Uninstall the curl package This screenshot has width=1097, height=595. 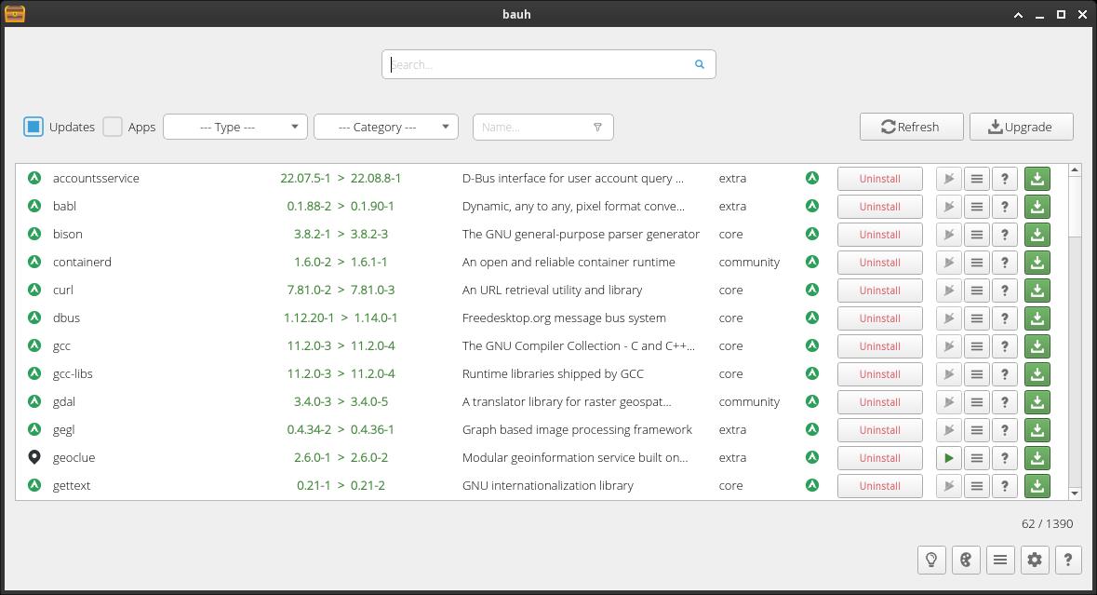pyautogui.click(x=880, y=291)
